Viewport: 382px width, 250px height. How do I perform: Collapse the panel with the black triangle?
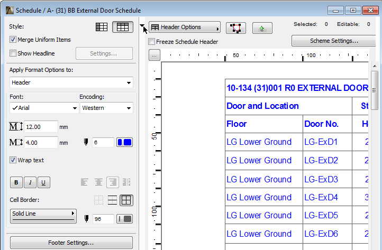(142, 25)
